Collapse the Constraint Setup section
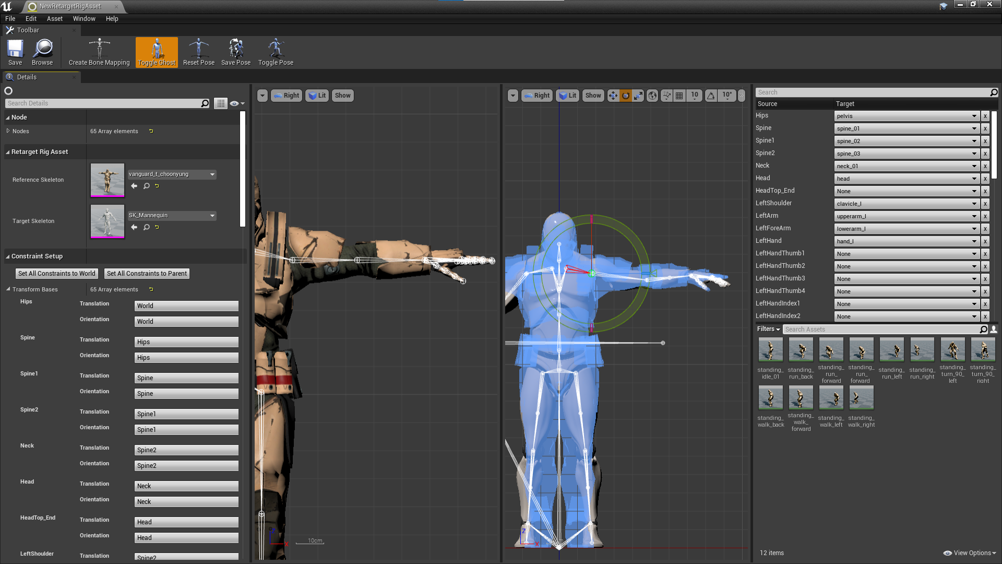This screenshot has height=564, width=1002. tap(7, 256)
